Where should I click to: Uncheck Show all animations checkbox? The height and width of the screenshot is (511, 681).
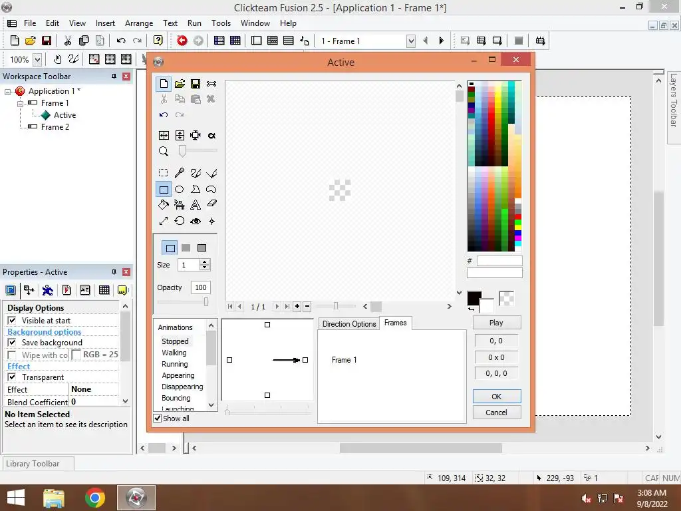158,419
